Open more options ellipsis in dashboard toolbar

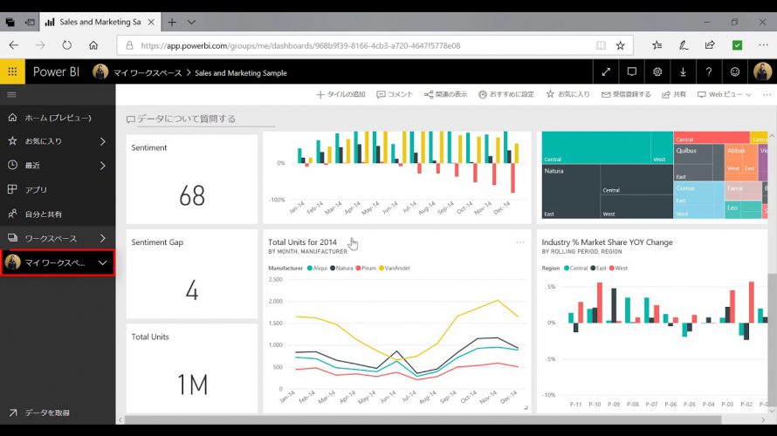click(x=767, y=94)
